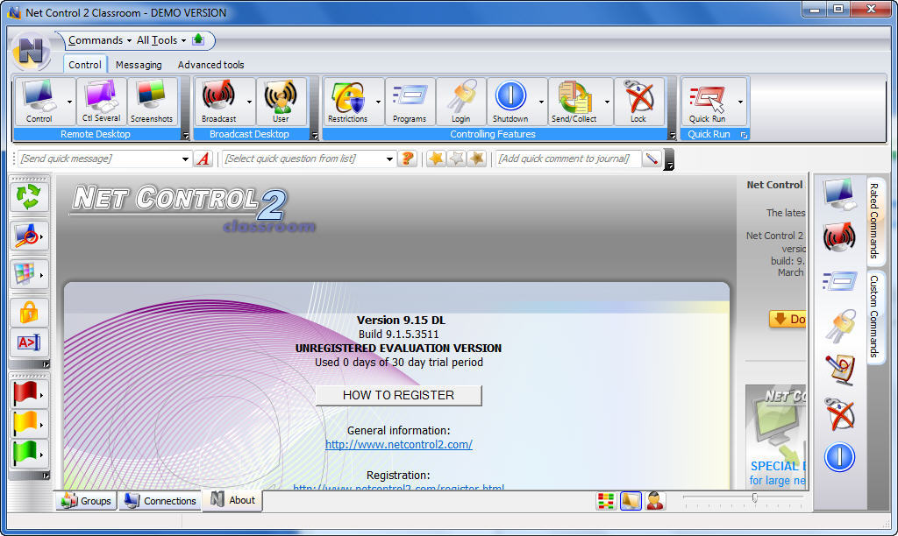Click the second gray star rating icon

[x=456, y=159]
